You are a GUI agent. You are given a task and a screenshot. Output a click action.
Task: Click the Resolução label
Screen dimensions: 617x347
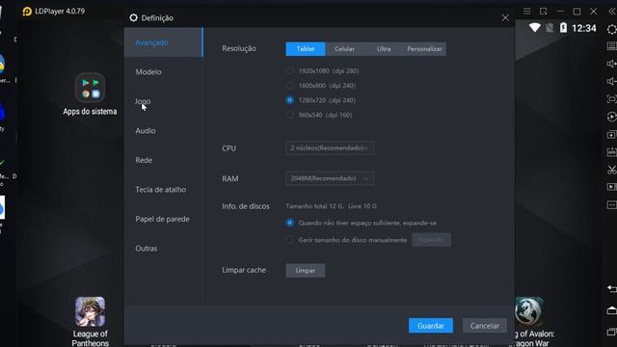tap(239, 48)
